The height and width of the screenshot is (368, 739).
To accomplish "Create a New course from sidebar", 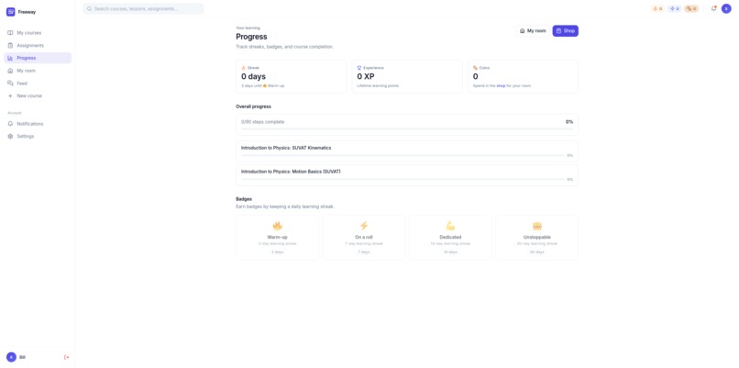I will coord(38,95).
